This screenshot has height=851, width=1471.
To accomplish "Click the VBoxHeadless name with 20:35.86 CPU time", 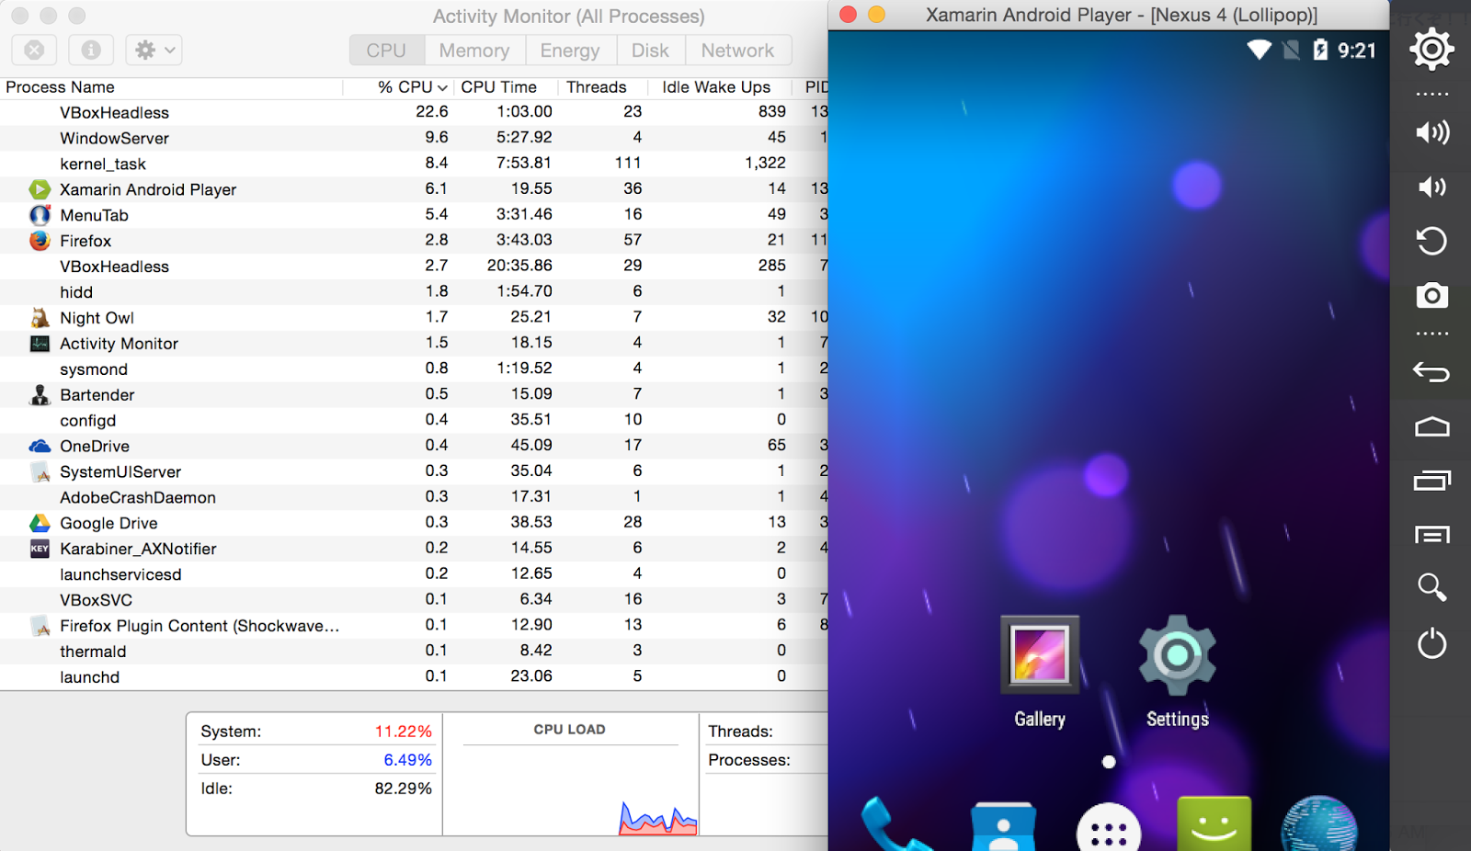I will (114, 267).
